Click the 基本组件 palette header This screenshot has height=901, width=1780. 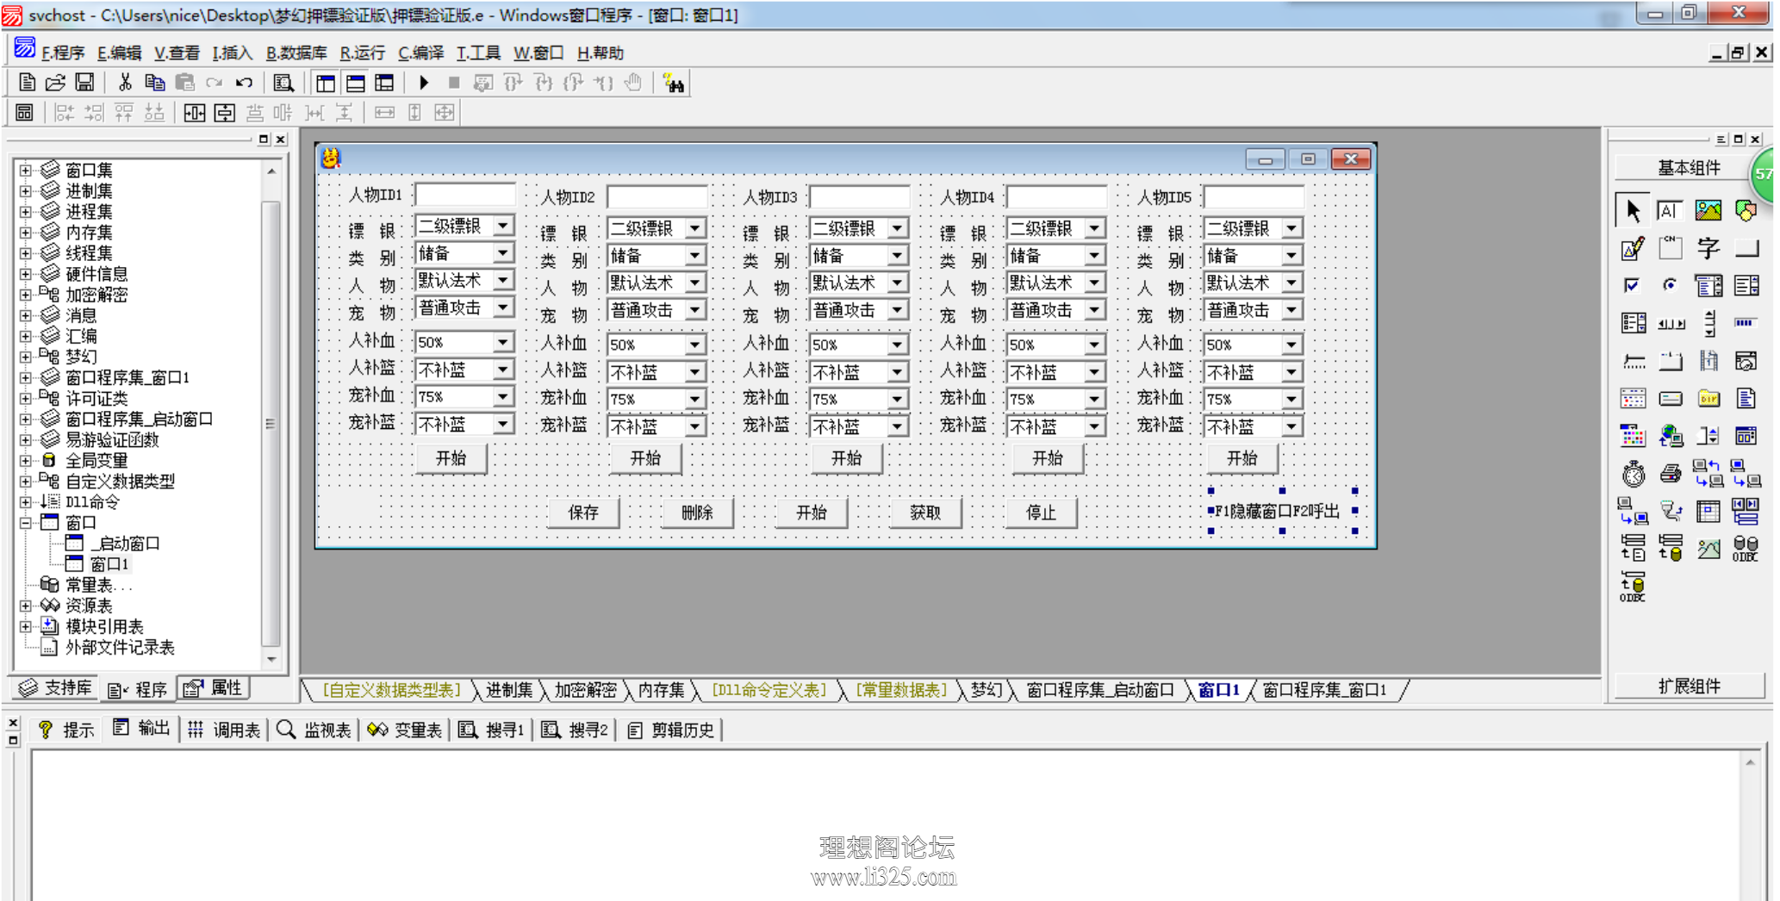click(x=1689, y=167)
